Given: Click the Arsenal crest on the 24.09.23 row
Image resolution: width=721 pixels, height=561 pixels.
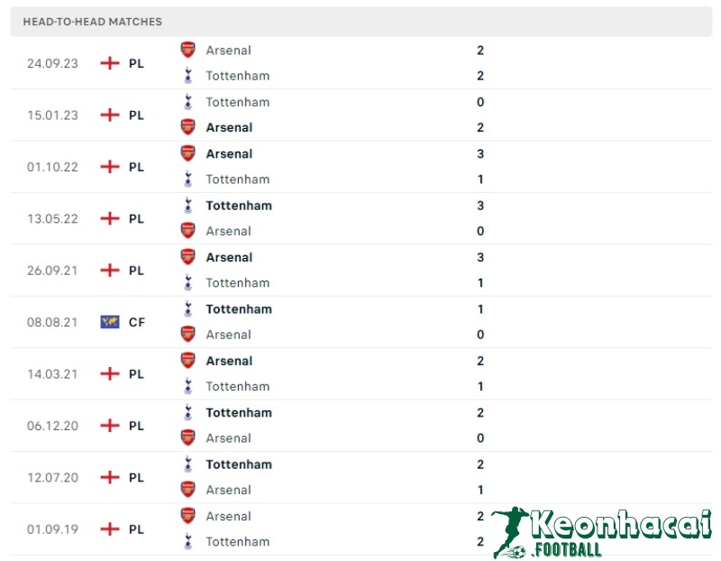Looking at the screenshot, I should [187, 51].
